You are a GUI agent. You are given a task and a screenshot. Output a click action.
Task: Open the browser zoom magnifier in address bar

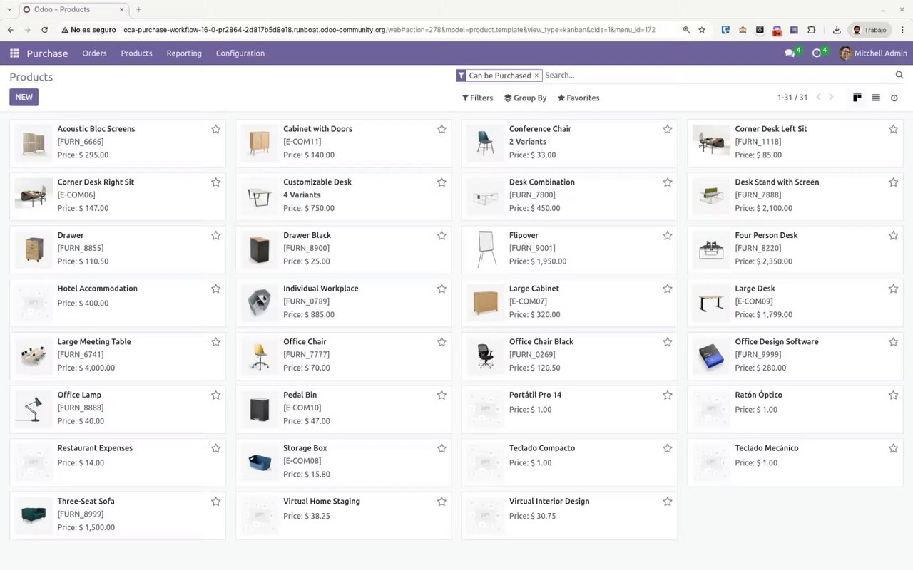[686, 30]
